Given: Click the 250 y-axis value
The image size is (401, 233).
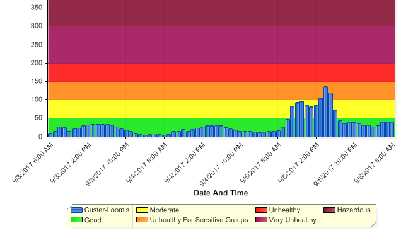Looking at the screenshot, I should [x=37, y=45].
